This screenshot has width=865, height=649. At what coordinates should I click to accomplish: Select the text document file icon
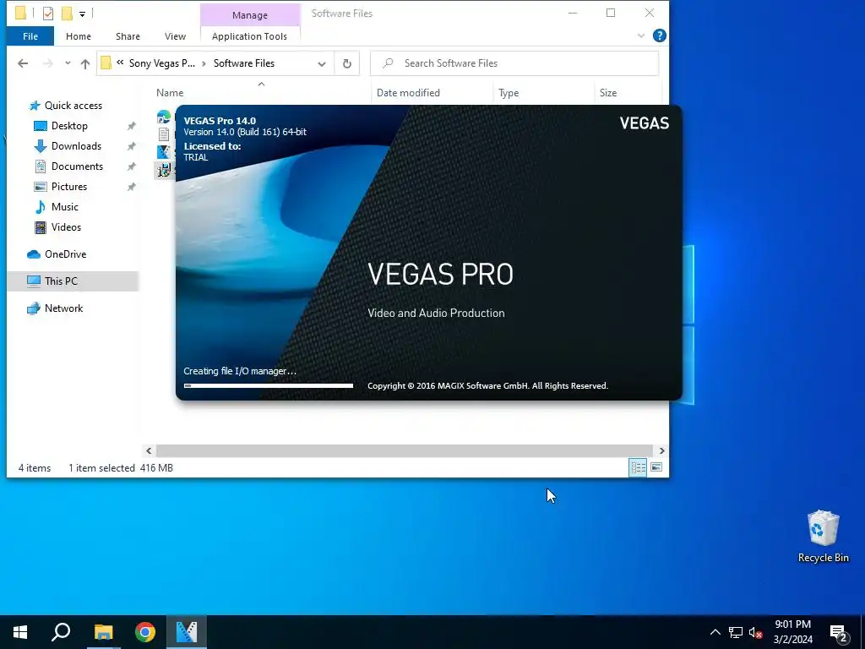coord(164,134)
